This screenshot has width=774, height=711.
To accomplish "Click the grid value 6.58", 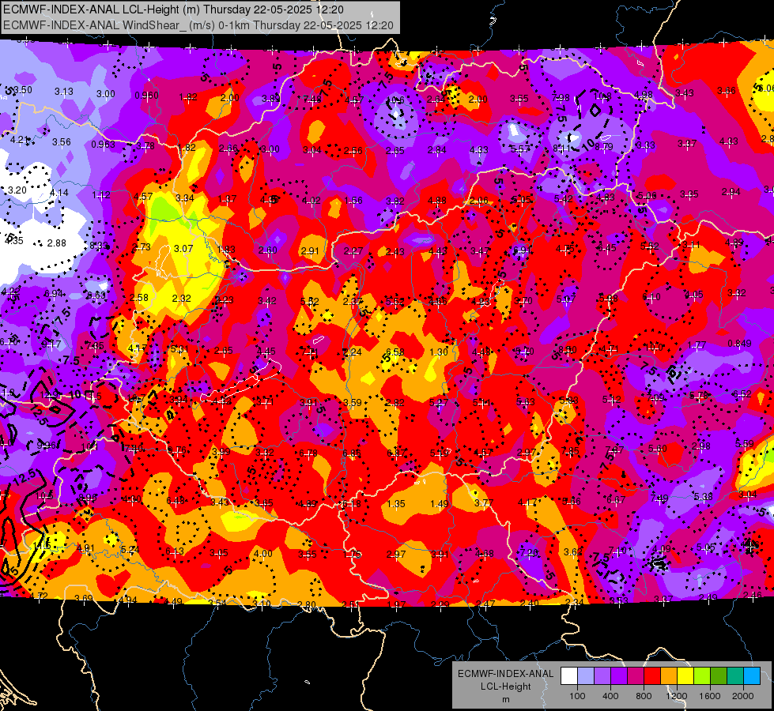I will click(395, 352).
